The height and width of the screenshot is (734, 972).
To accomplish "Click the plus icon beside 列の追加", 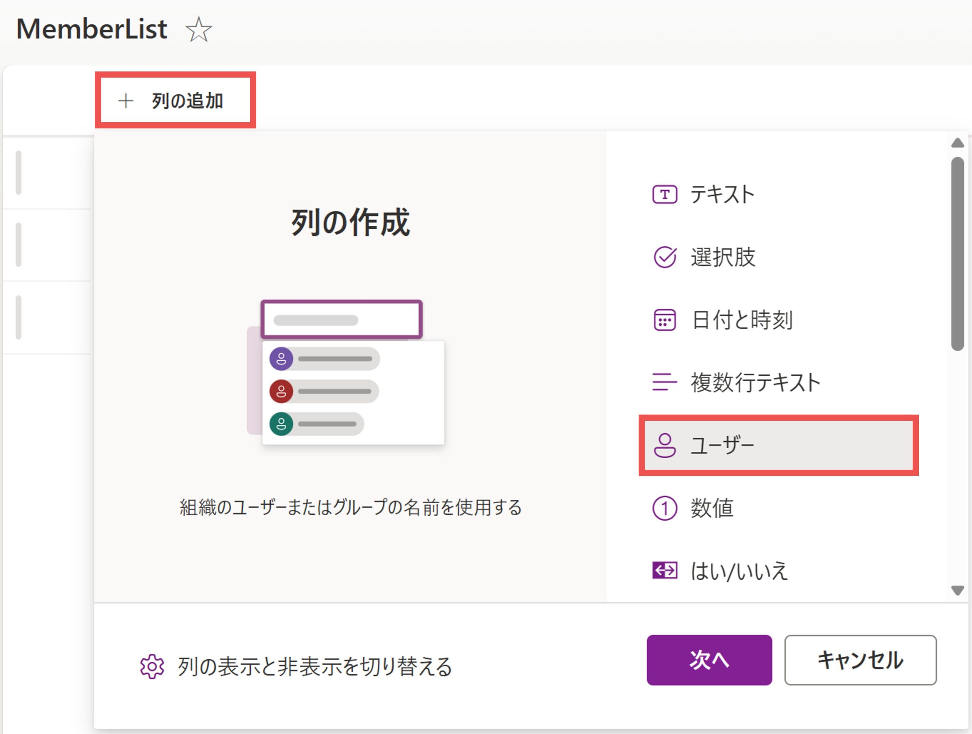I will pyautogui.click(x=126, y=101).
